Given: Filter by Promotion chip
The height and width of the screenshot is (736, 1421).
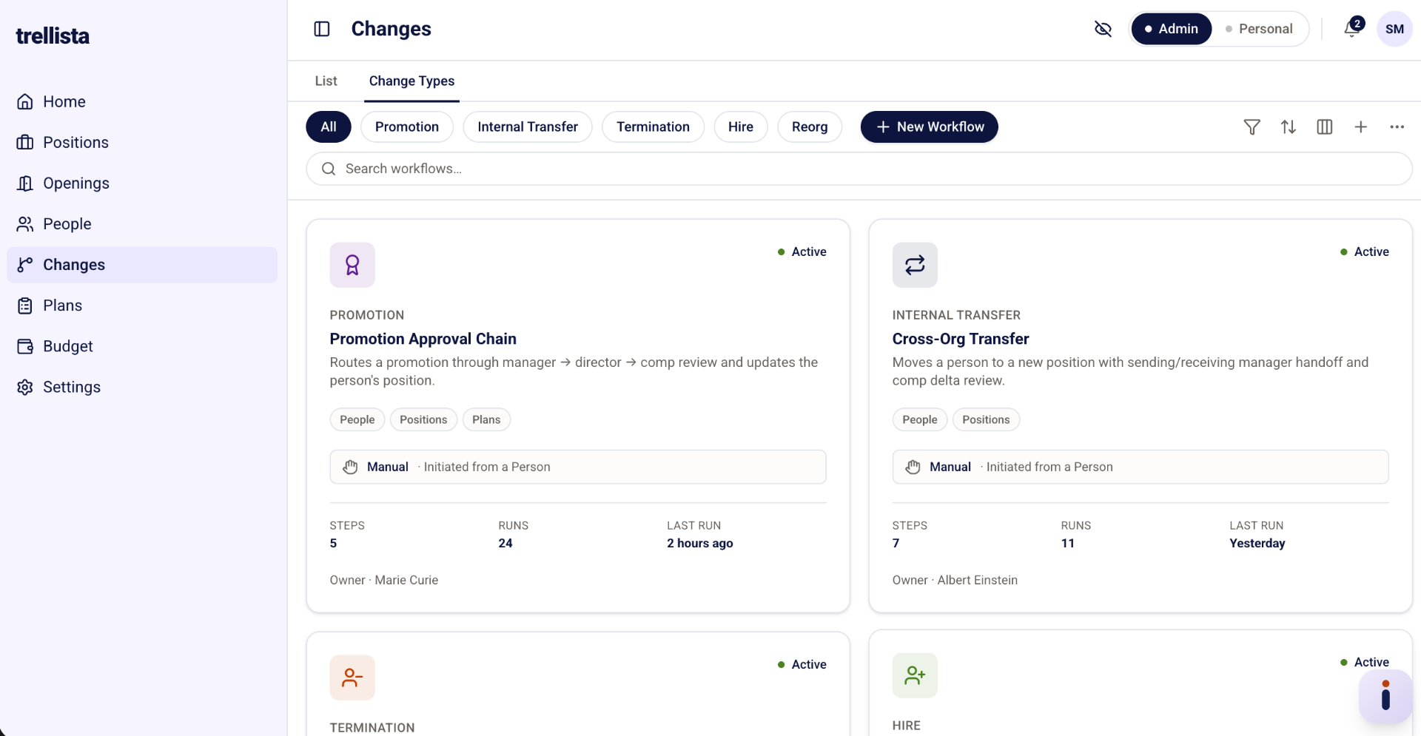Looking at the screenshot, I should (407, 127).
